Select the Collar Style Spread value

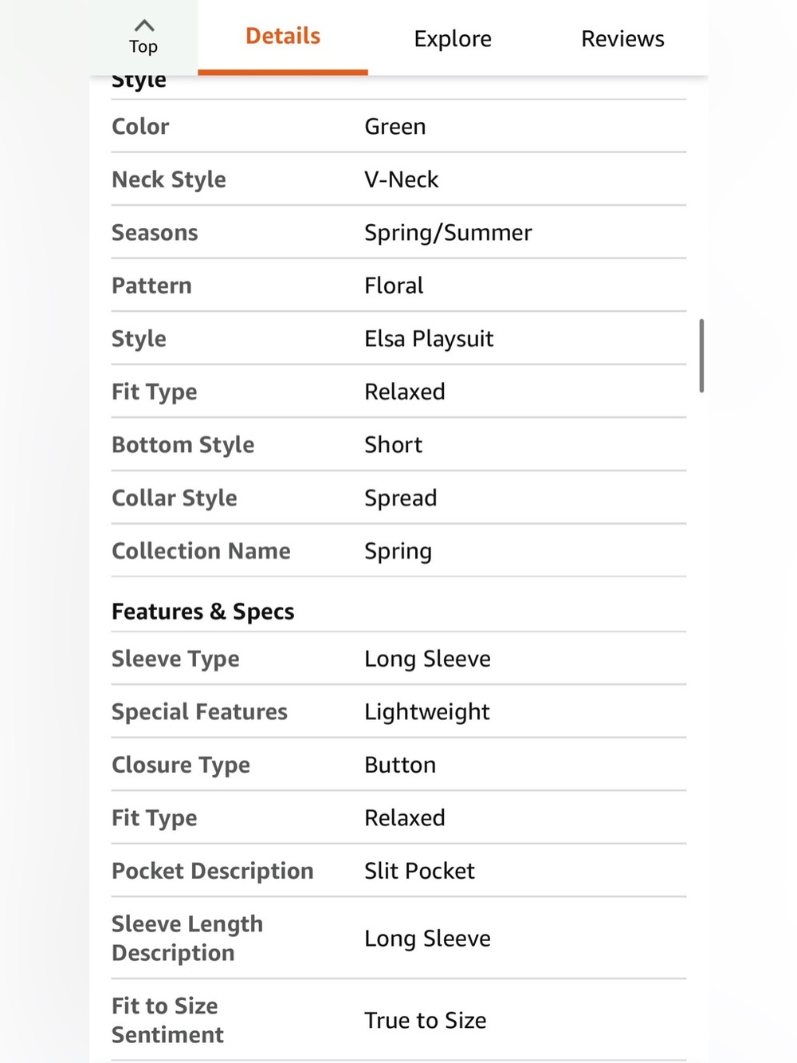401,498
